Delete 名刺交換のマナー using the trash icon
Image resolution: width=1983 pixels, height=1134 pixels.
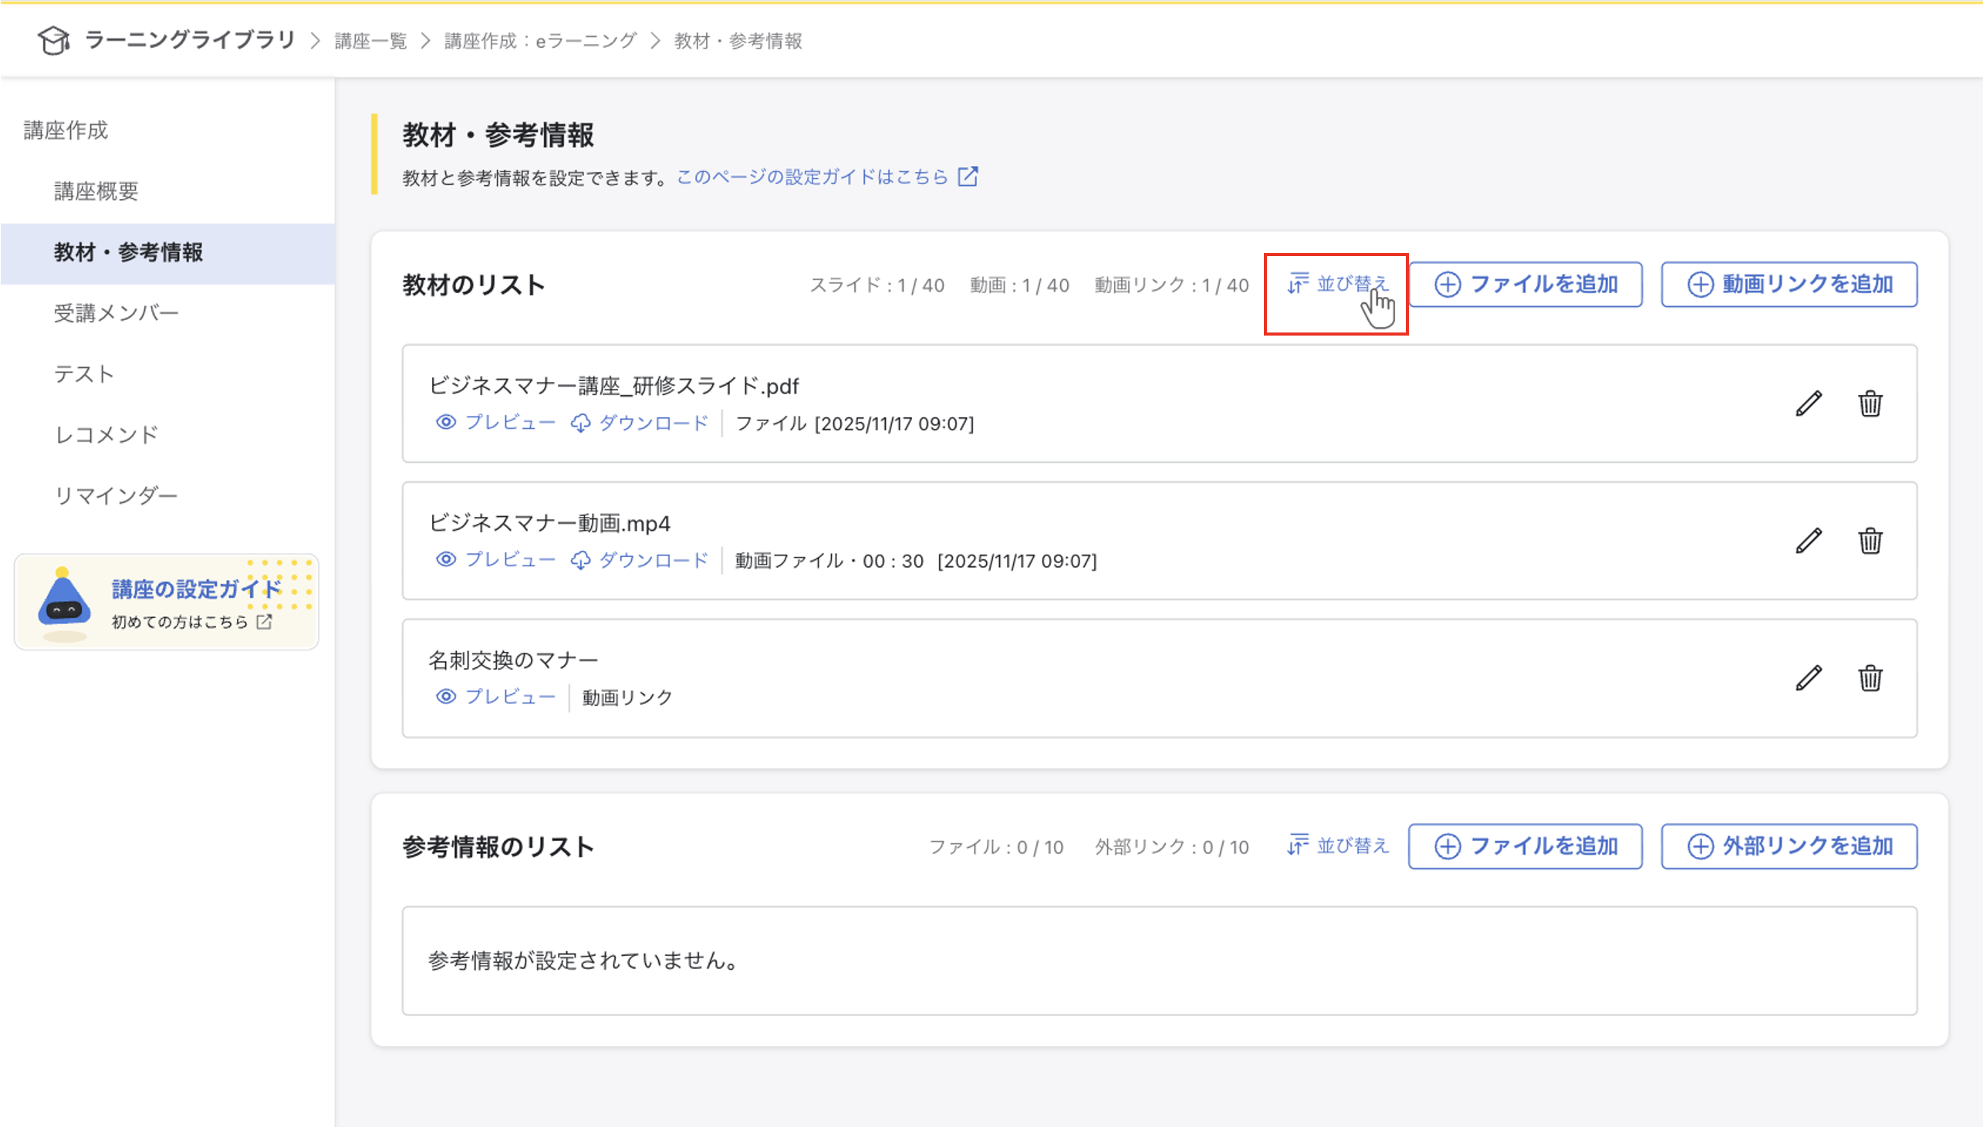tap(1873, 678)
